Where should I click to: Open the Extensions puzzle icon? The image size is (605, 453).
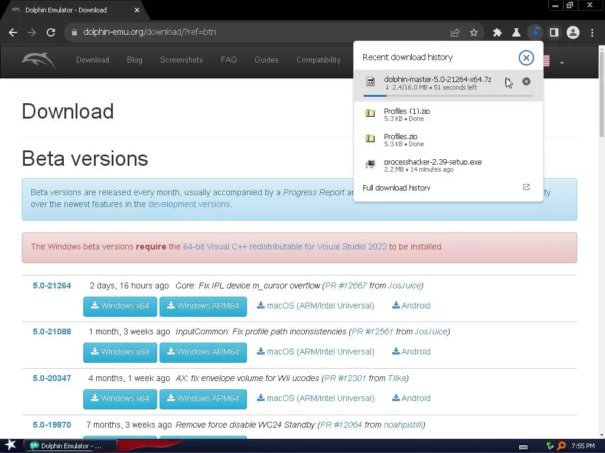(497, 33)
